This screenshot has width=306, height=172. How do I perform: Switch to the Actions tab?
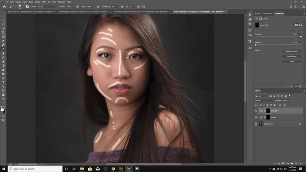tap(257, 13)
